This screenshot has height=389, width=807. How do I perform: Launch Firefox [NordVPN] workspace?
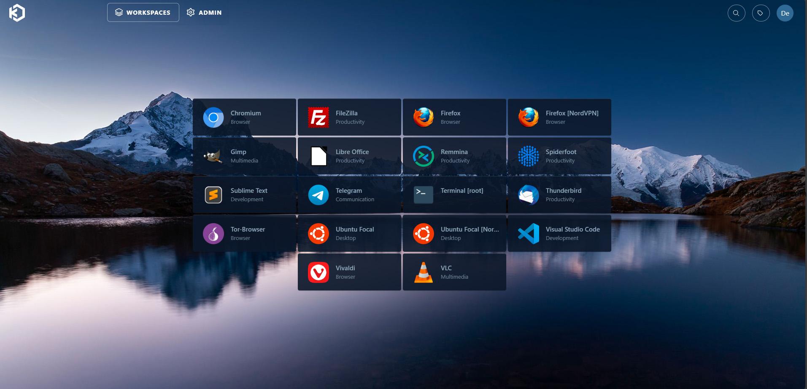[x=559, y=117]
